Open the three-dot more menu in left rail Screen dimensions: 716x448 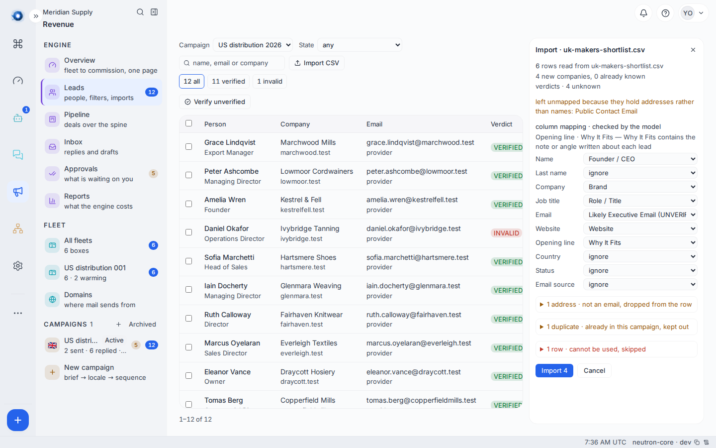point(18,313)
